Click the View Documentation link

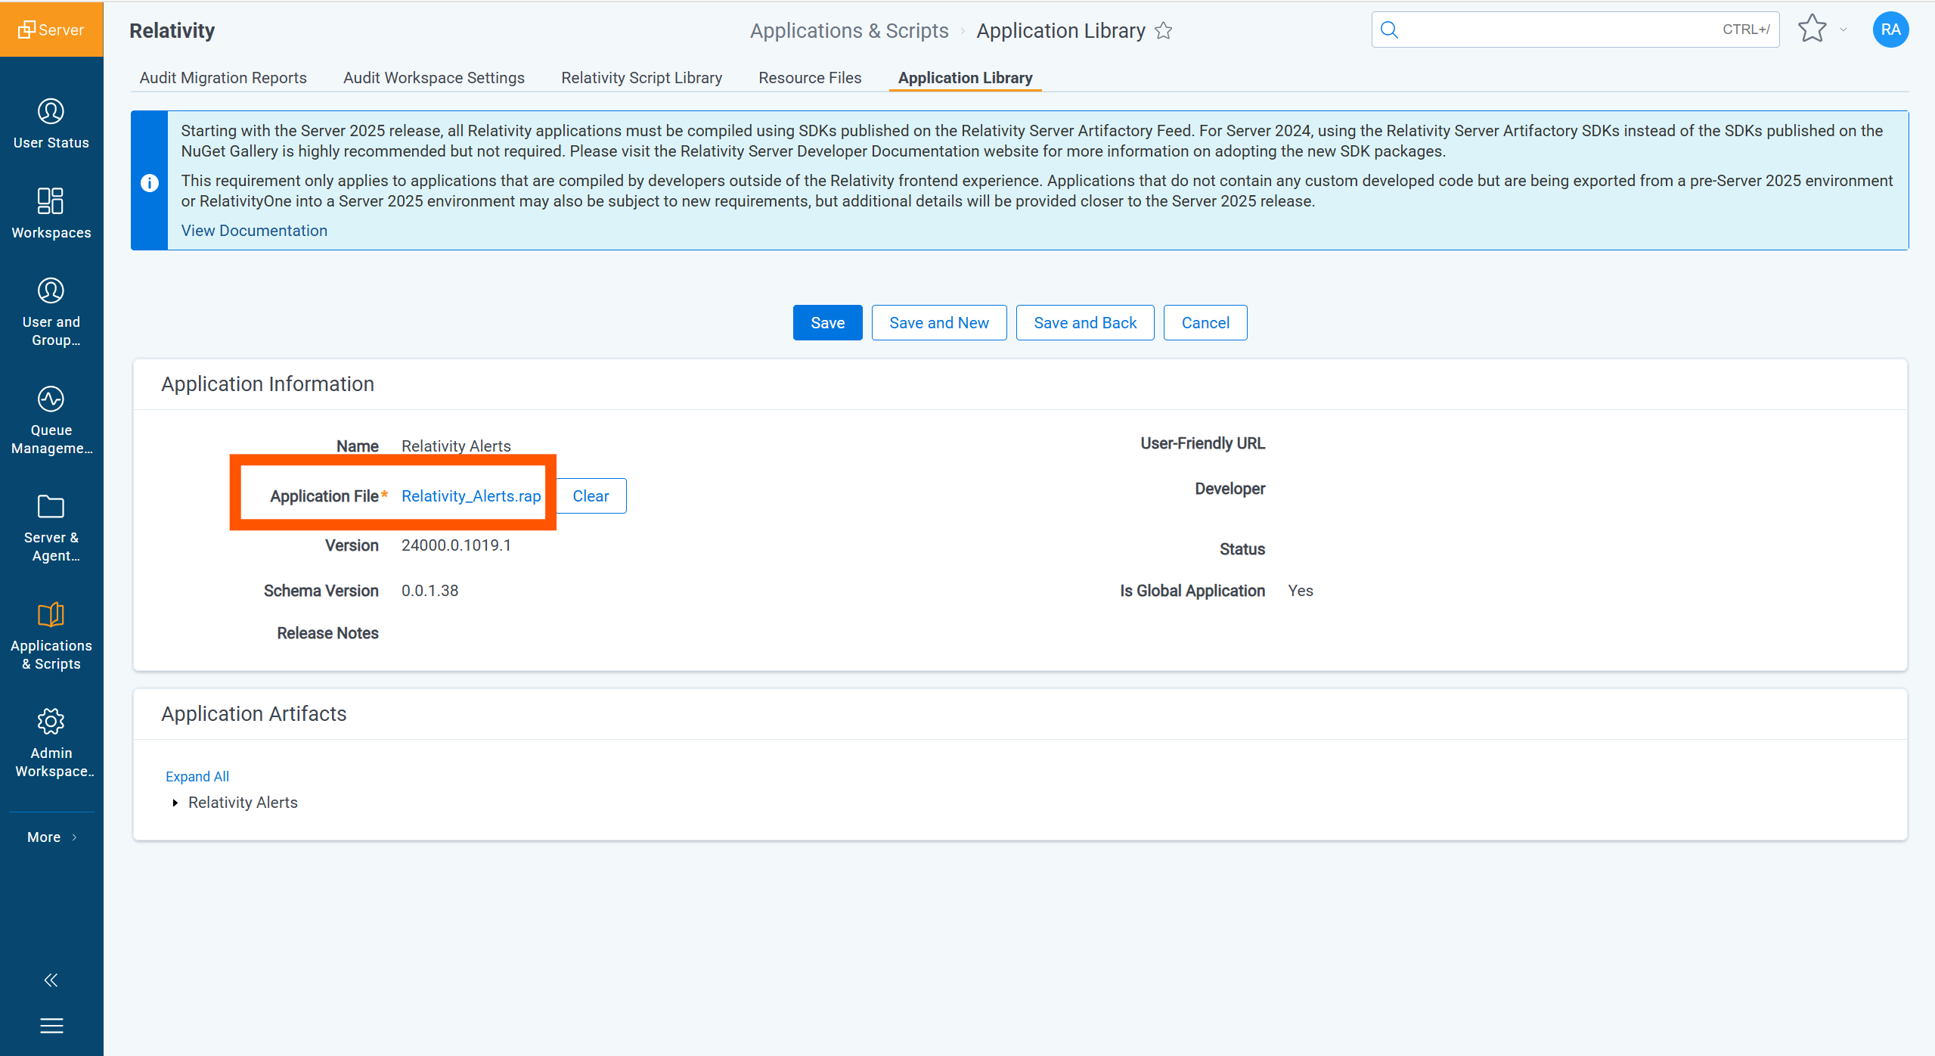[254, 230]
